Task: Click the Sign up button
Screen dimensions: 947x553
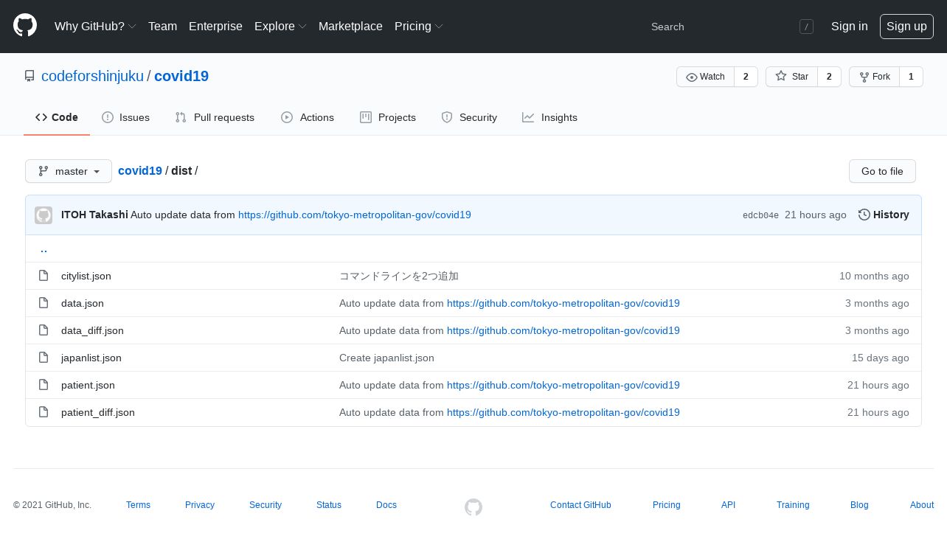Action: coord(906,27)
